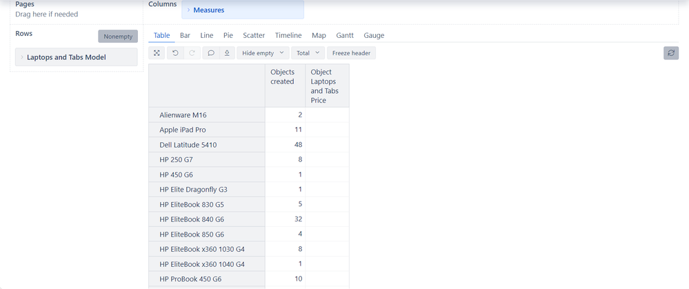Screen dimensions: 689x289
Task: Select the HP EliteBook 850 G6 row
Action: click(207, 234)
